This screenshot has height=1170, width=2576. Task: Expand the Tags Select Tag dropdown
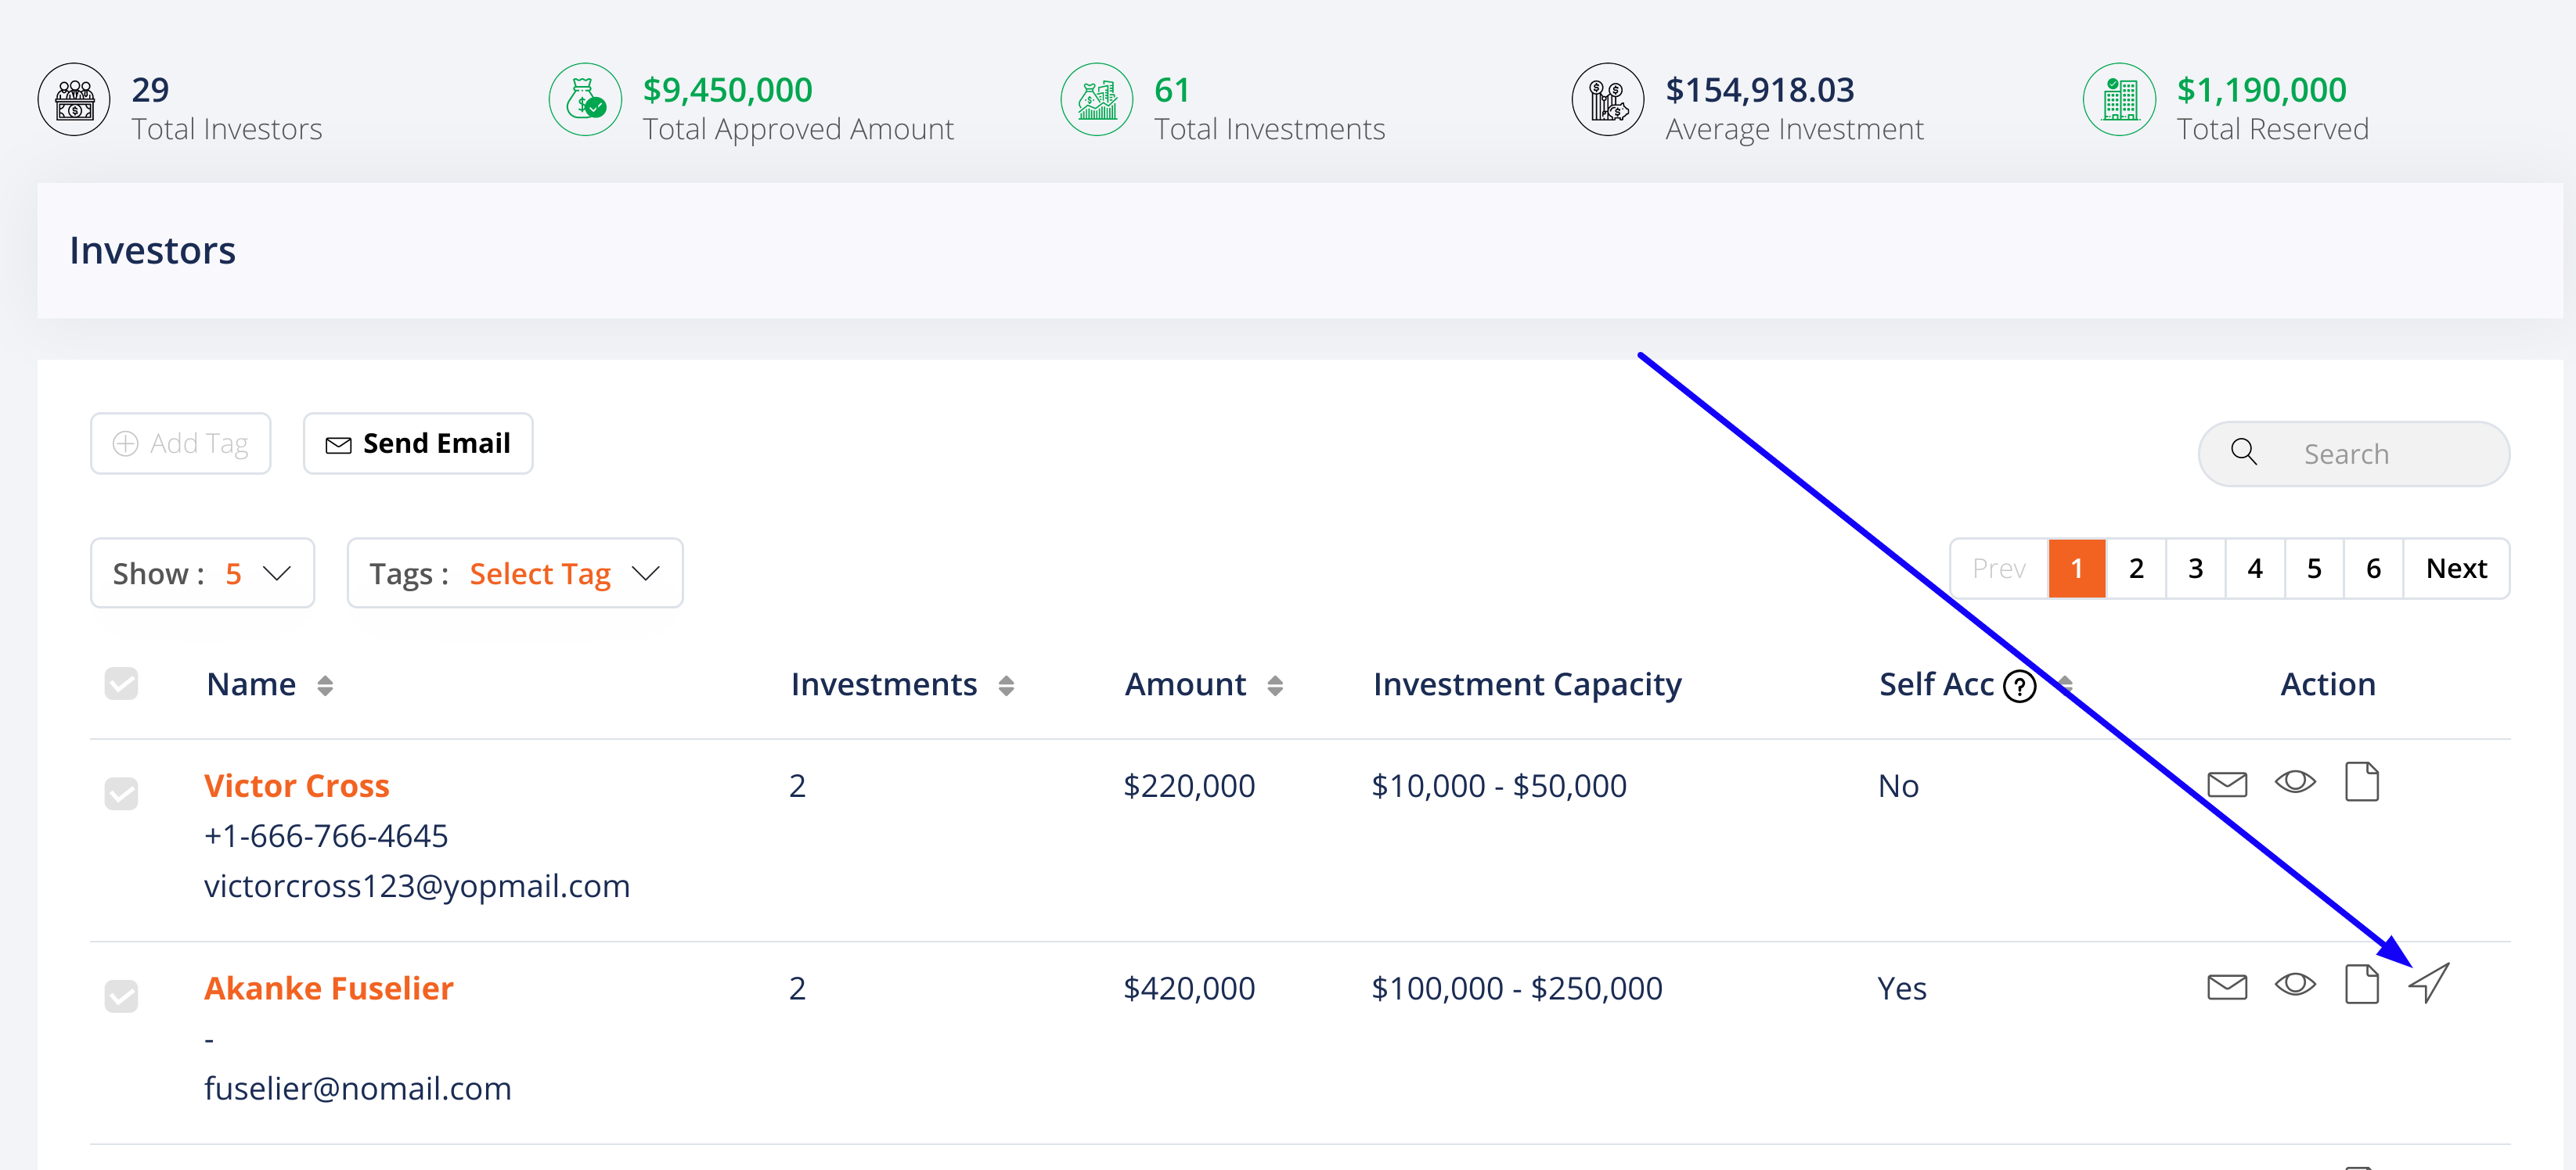514,572
